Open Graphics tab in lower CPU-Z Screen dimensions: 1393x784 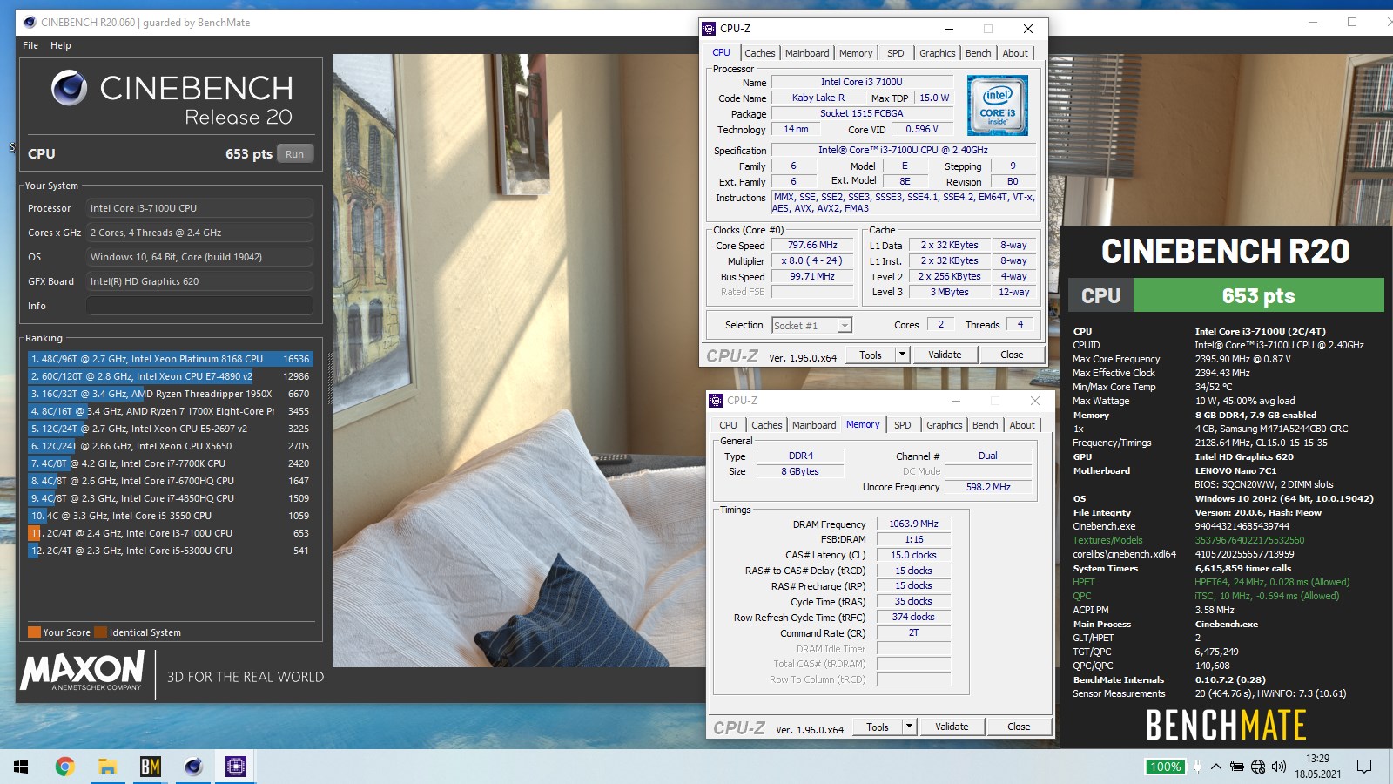pyautogui.click(x=944, y=425)
